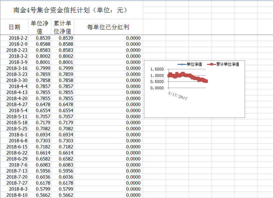The height and width of the screenshot is (198, 273).
Task: Select date cell 2018-3-16
Action: tap(14, 68)
